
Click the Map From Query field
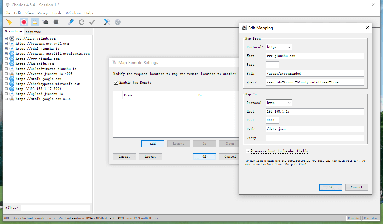point(315,82)
